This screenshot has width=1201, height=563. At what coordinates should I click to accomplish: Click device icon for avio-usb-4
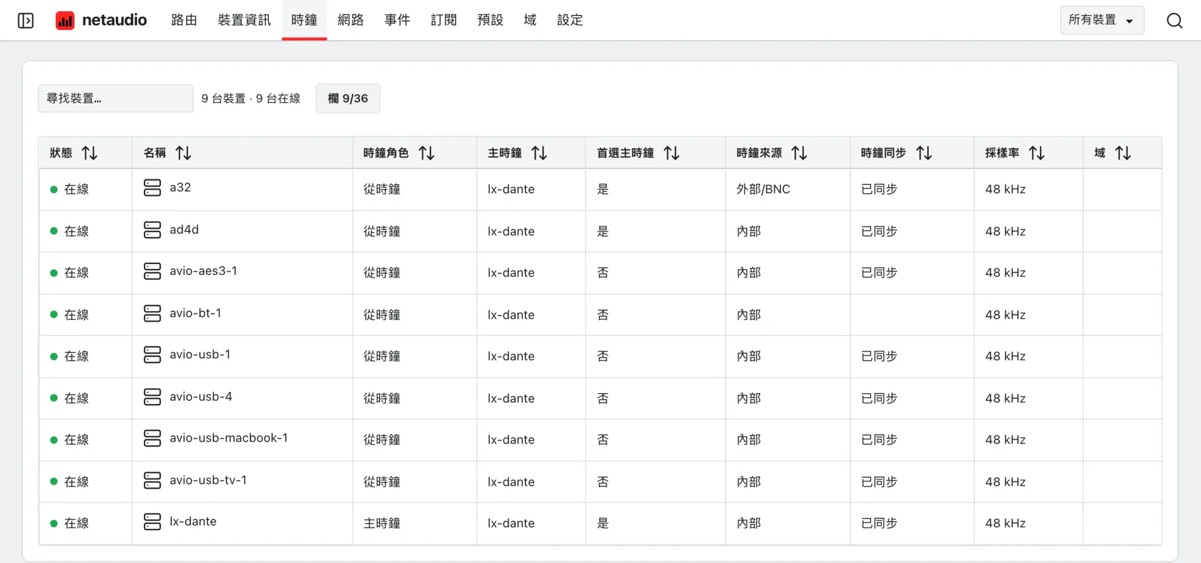pyautogui.click(x=153, y=397)
